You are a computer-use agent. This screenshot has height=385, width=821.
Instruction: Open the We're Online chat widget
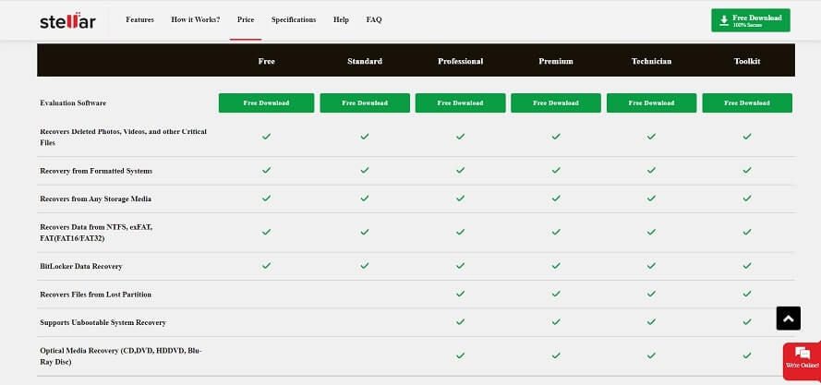coord(802,360)
